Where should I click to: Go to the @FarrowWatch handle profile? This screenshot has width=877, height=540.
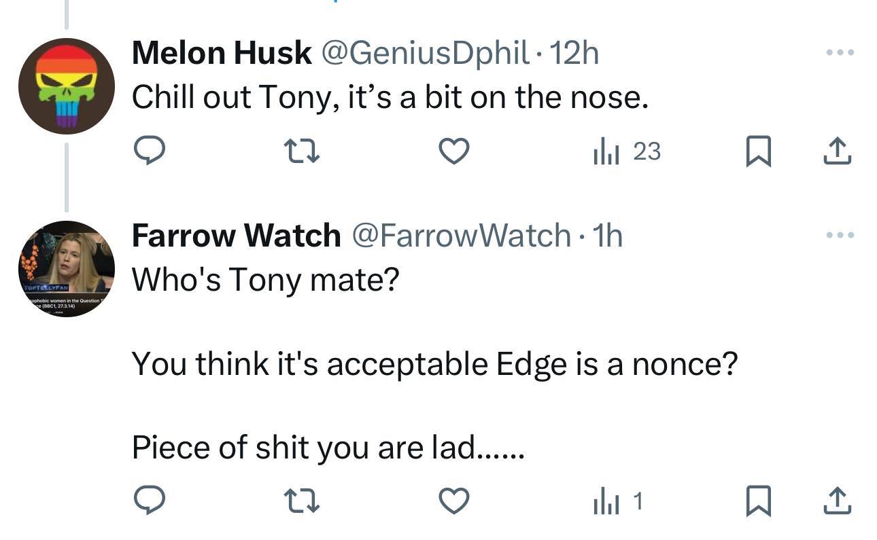click(460, 236)
